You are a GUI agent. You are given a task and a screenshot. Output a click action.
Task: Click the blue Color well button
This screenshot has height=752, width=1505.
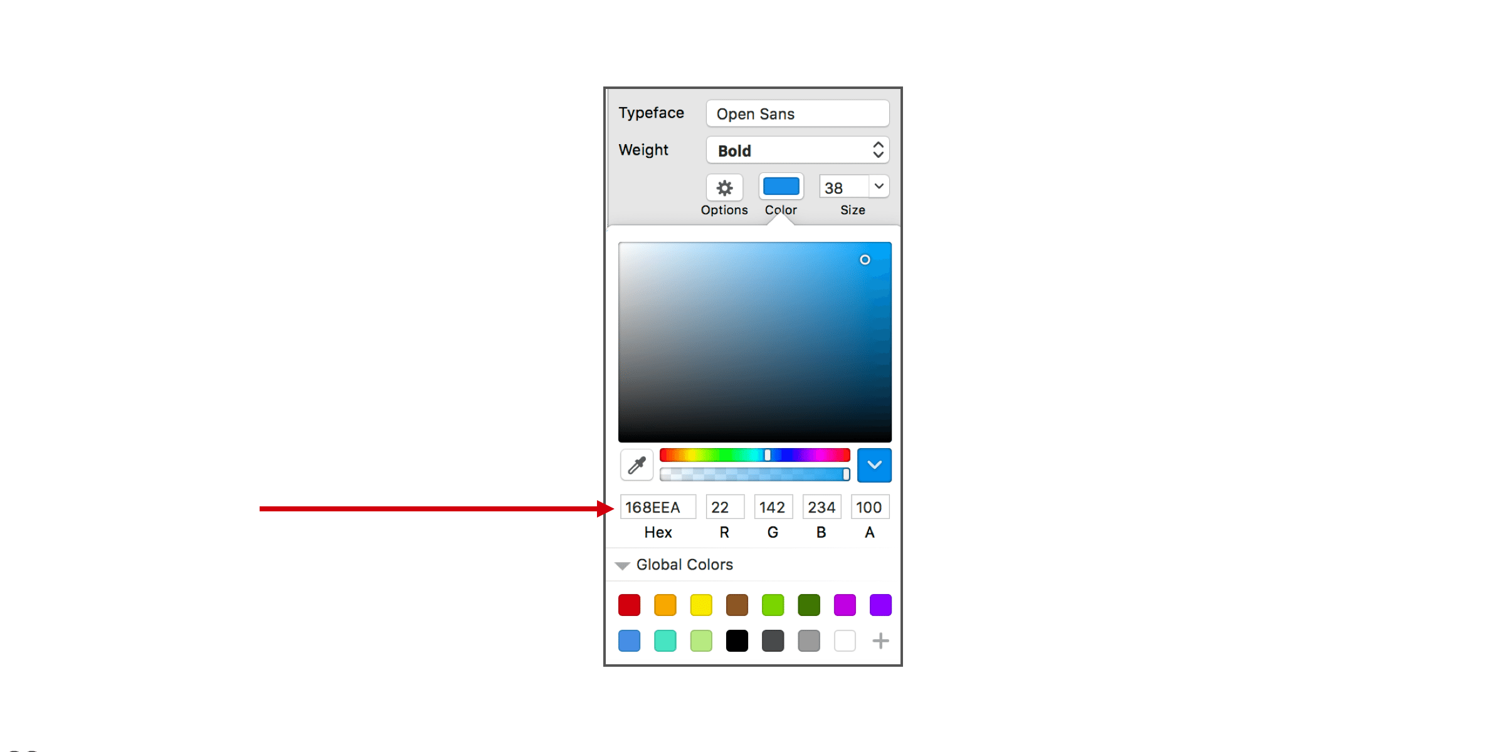pyautogui.click(x=781, y=187)
